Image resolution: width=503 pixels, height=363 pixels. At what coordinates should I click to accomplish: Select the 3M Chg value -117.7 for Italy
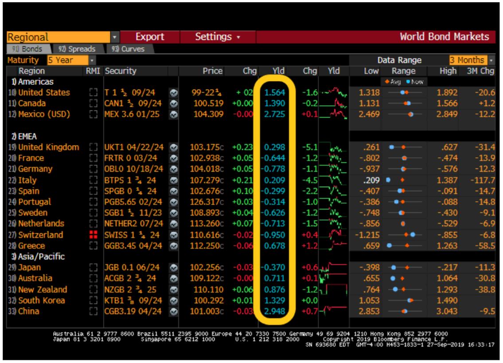click(x=483, y=180)
